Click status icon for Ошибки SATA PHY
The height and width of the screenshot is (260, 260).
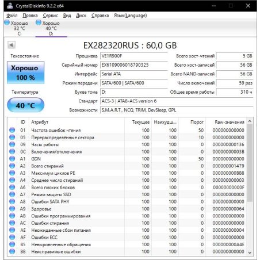tap(12, 201)
